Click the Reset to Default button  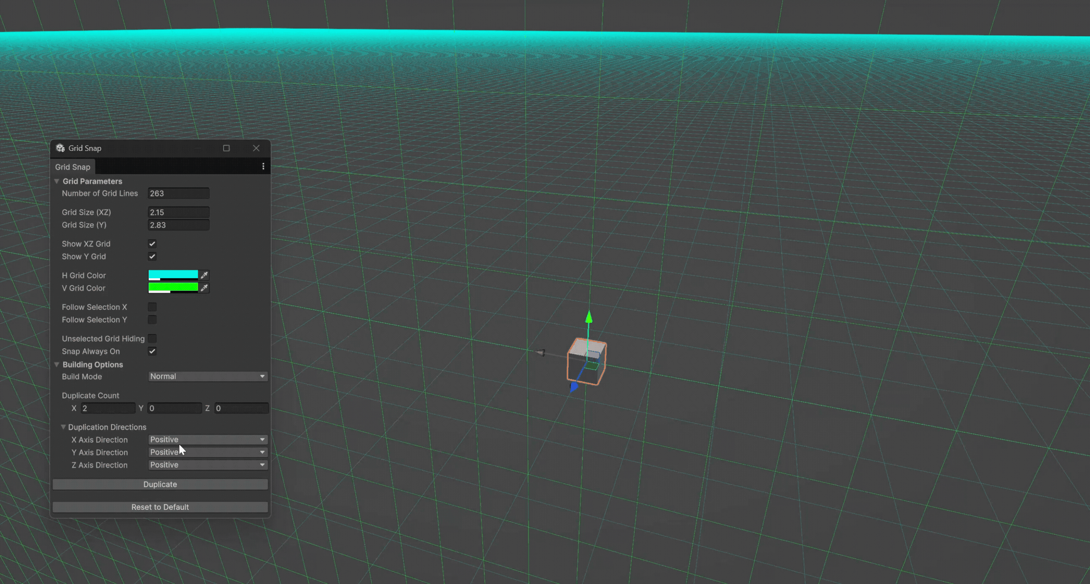(x=160, y=507)
